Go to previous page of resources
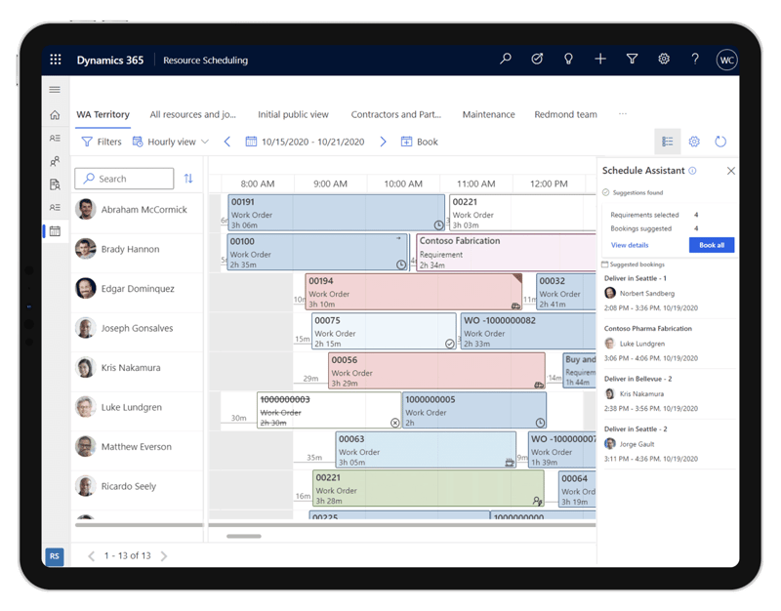Screen dimensions: 781x611 click(x=91, y=556)
